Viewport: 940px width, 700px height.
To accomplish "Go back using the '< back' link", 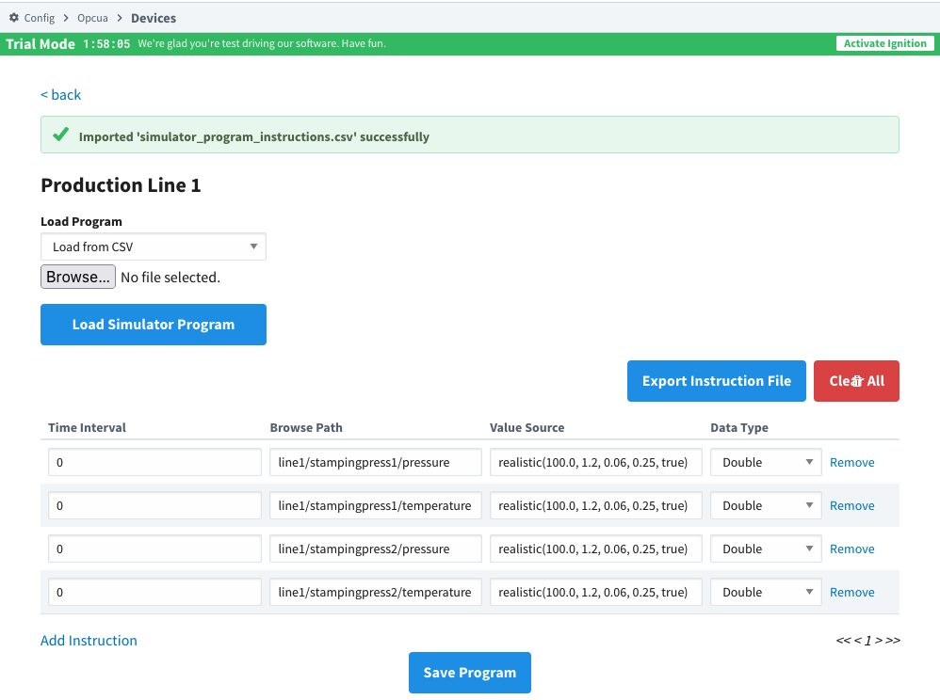I will point(60,95).
